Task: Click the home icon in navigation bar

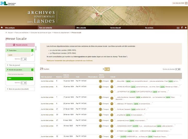Action: click(x=2, y=27)
